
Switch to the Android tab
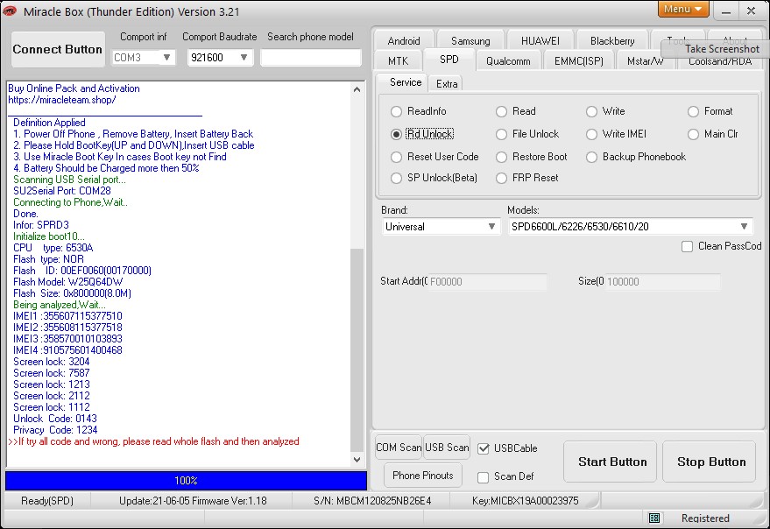(x=404, y=41)
